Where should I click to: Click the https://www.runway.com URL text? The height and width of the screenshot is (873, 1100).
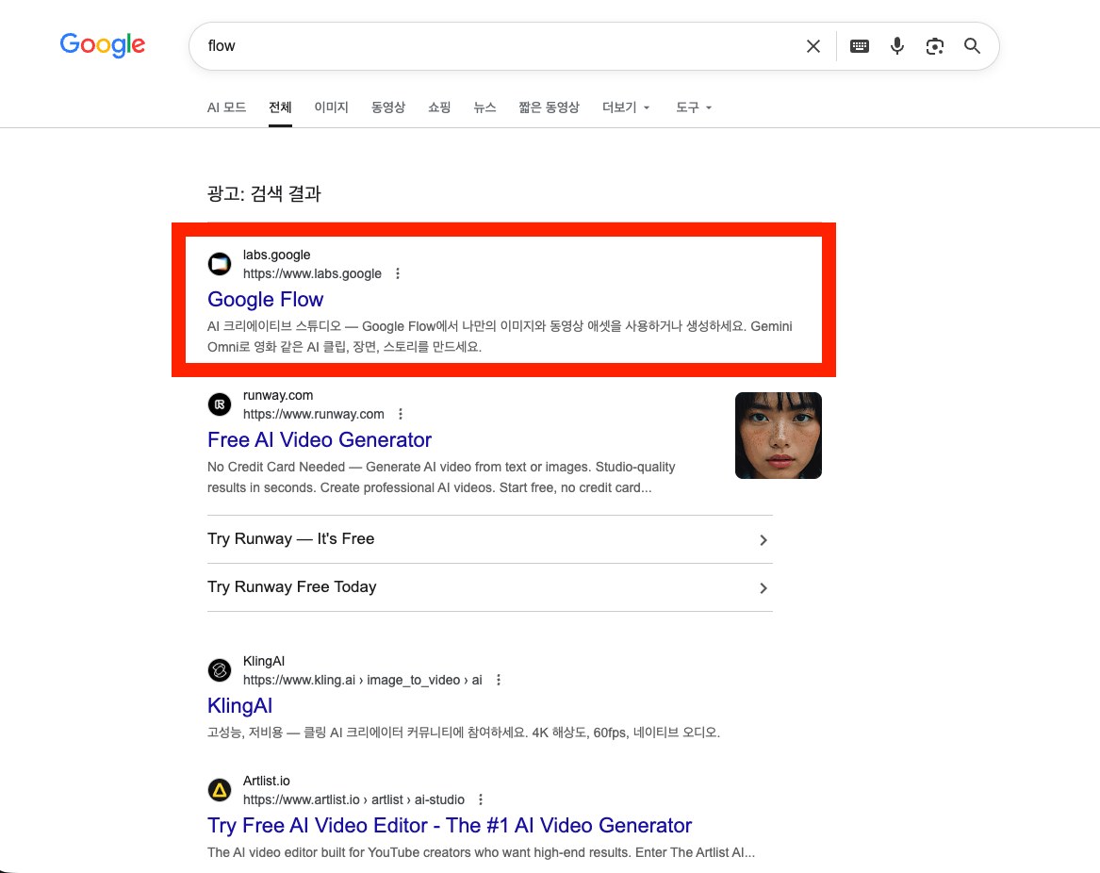pyautogui.click(x=314, y=414)
